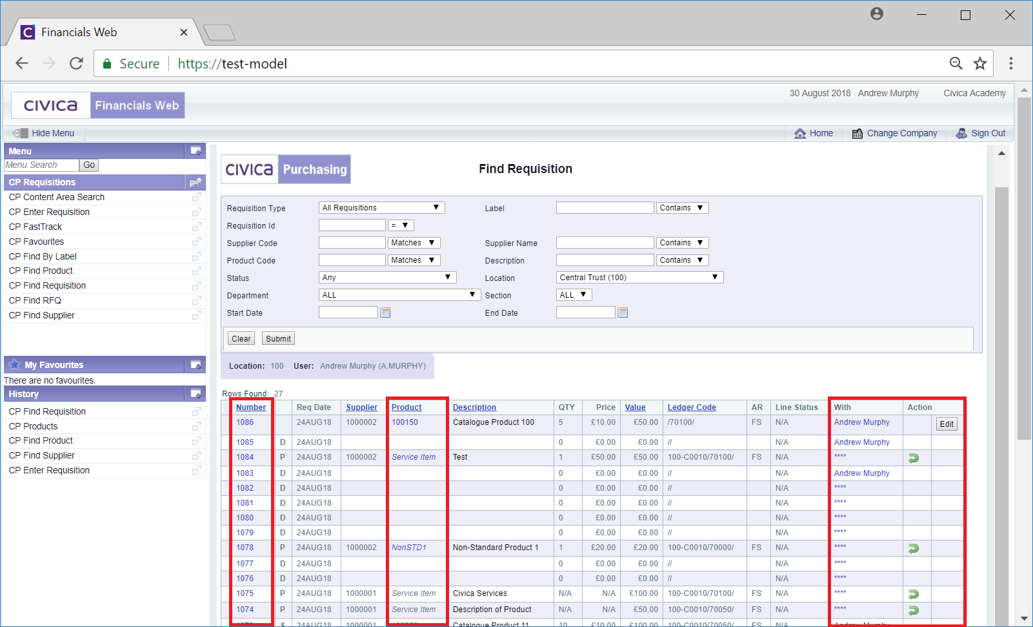The image size is (1033, 627).
Task: Open Department ALL dropdown
Action: click(399, 295)
